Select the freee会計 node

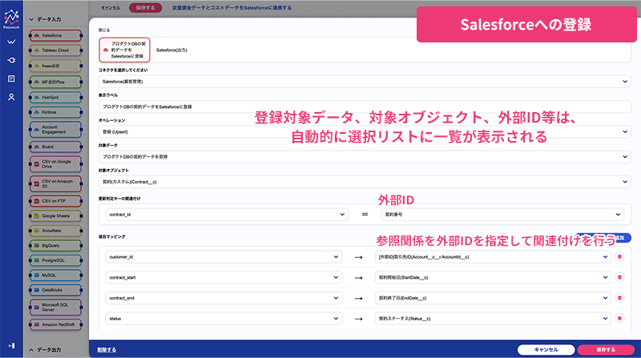tap(55, 66)
